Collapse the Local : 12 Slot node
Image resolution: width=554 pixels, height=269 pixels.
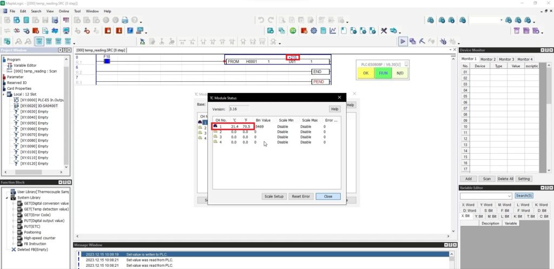pos(4,94)
